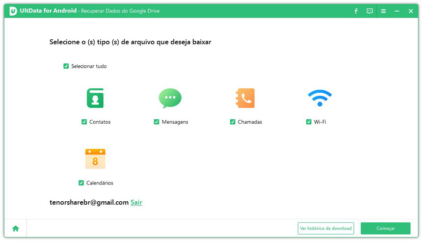Image resolution: width=422 pixels, height=241 pixels.
Task: Open Ver histórico de download
Action: 326,228
